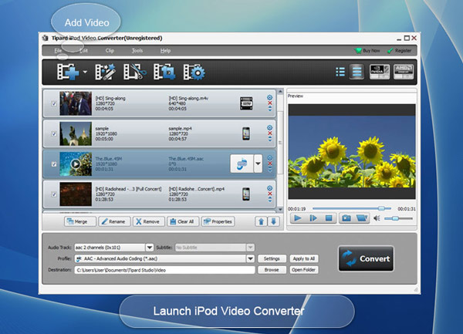463x334 pixels.
Task: Open the Crop video tool
Action: tap(164, 72)
